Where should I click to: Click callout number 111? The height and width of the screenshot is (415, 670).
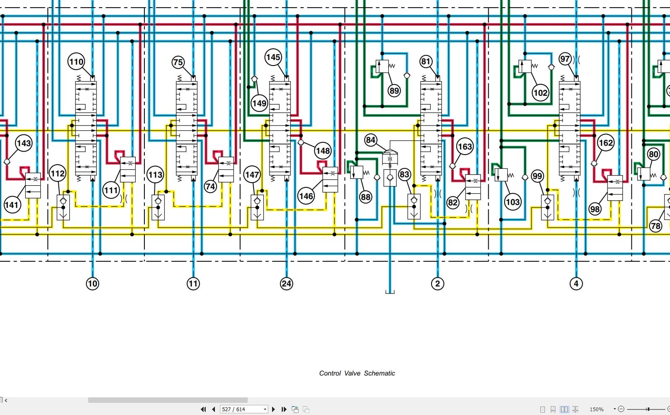(x=111, y=190)
